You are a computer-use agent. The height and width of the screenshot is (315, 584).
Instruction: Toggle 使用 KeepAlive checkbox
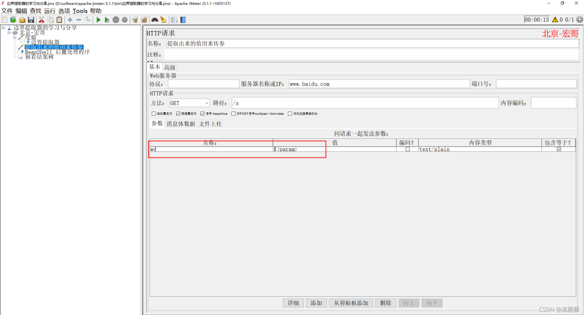pos(203,113)
